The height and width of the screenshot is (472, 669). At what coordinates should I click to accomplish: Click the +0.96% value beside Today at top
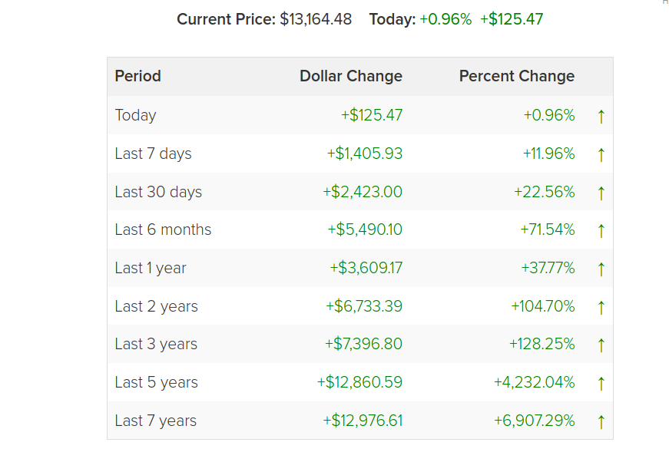click(x=445, y=19)
